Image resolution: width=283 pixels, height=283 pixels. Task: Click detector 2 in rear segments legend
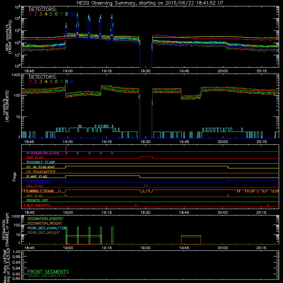(x=36, y=82)
